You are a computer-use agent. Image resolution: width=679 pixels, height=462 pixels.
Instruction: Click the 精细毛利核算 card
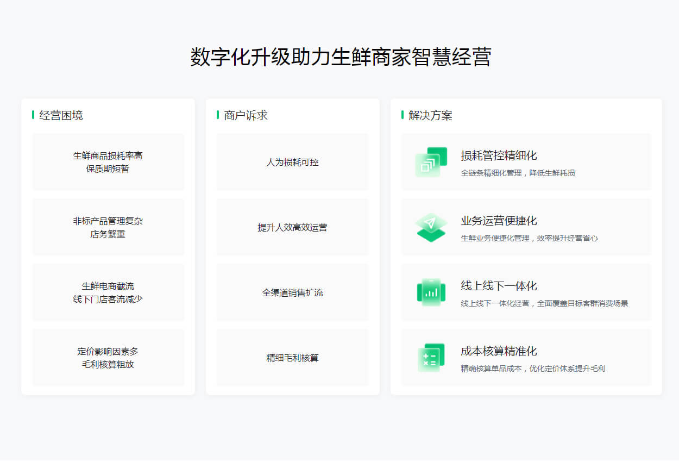293,358
